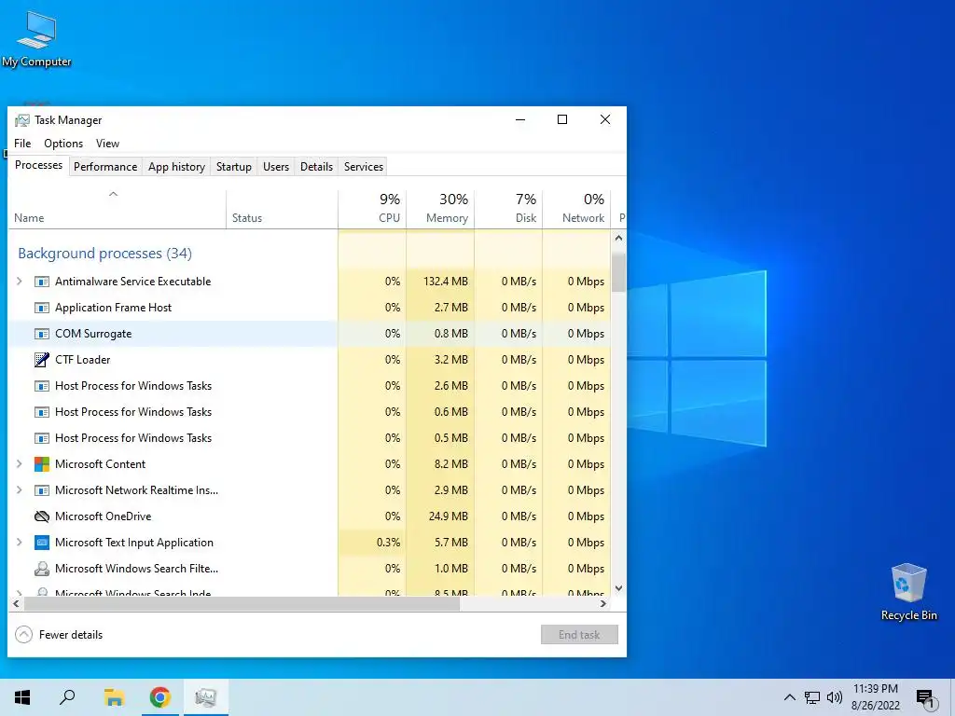Click the 132.4 MB memory value

coord(446,282)
